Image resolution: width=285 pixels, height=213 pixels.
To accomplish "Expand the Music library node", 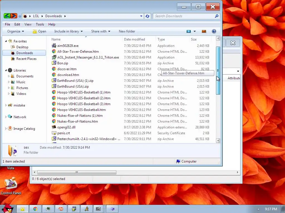I will tap(9, 82).
